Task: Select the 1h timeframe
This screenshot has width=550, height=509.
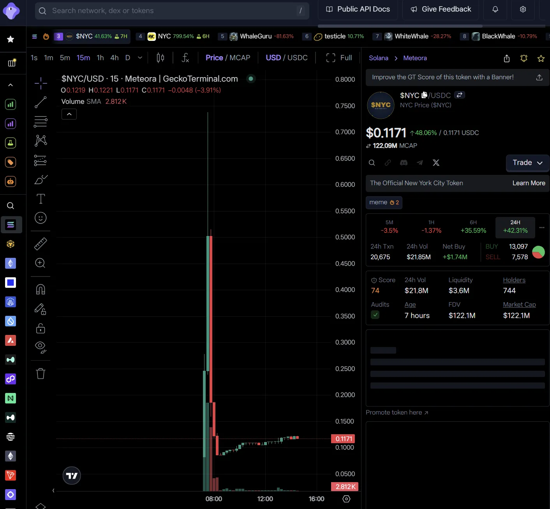Action: pyautogui.click(x=100, y=58)
